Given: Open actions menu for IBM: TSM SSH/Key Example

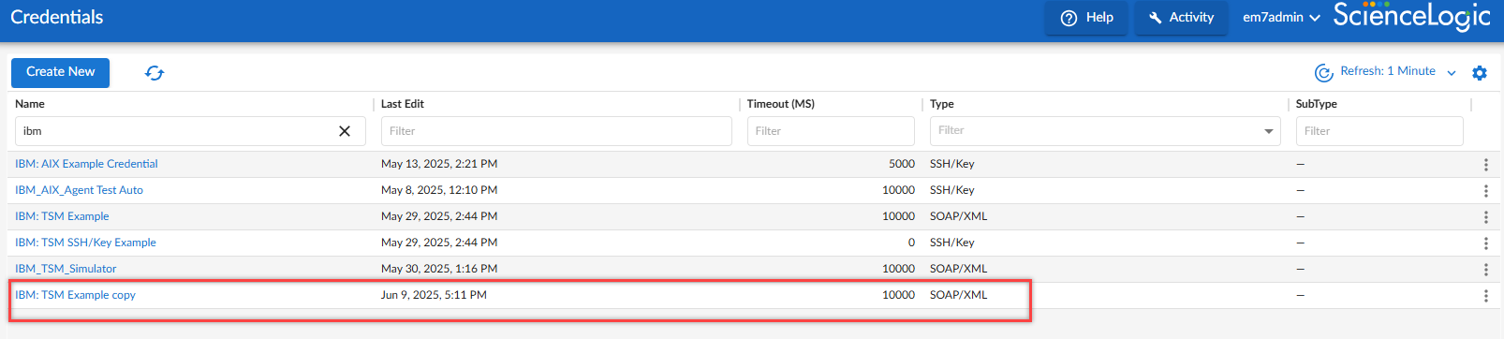Looking at the screenshot, I should point(1485,243).
